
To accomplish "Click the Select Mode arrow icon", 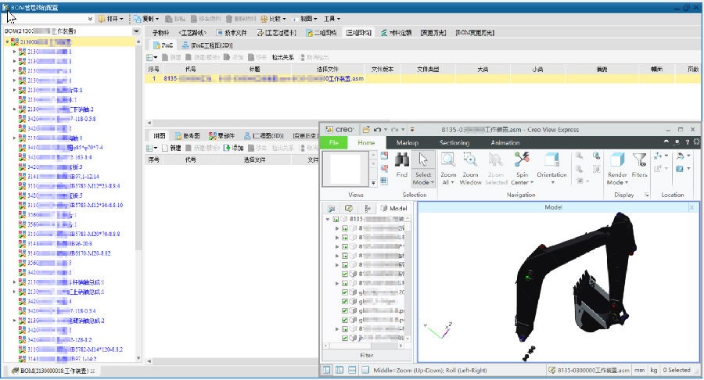I will click(423, 163).
